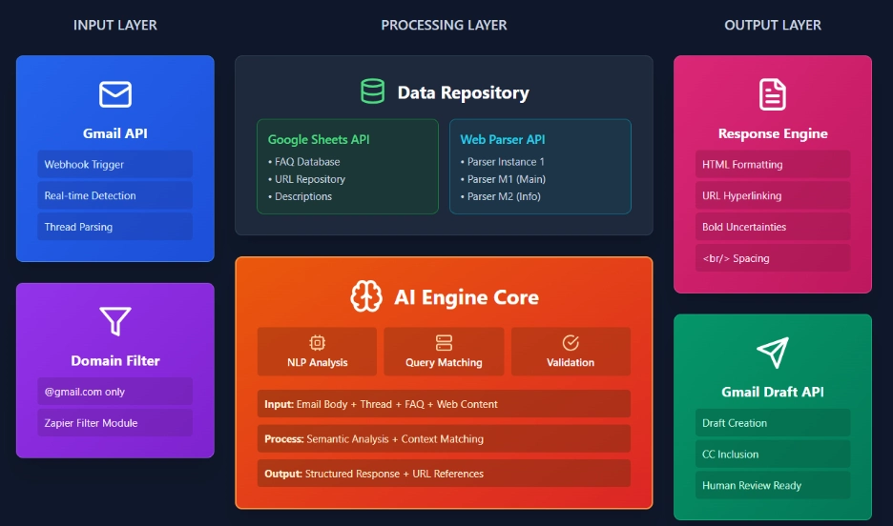This screenshot has height=526, width=893.
Task: Click the checkmark icon above Validation
Action: (x=571, y=343)
